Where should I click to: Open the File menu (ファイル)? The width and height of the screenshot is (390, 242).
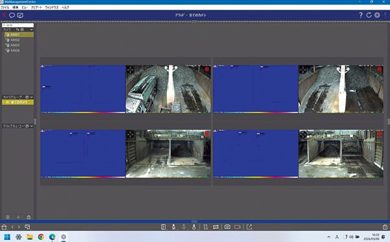[x=5, y=7]
